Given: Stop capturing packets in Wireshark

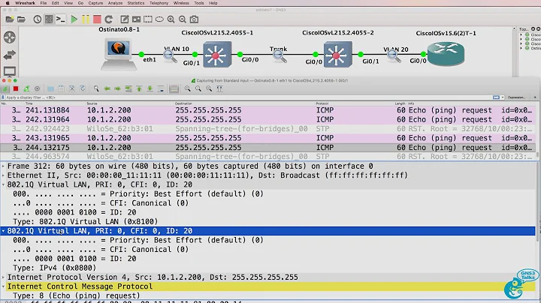Looking at the screenshot, I should [16, 88].
